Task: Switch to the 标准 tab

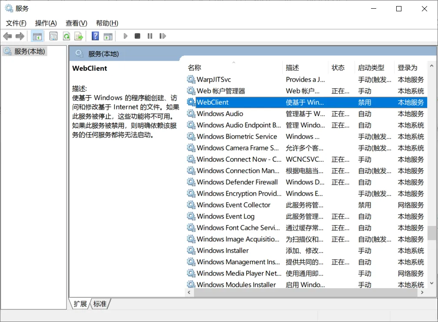Action: pyautogui.click(x=100, y=304)
